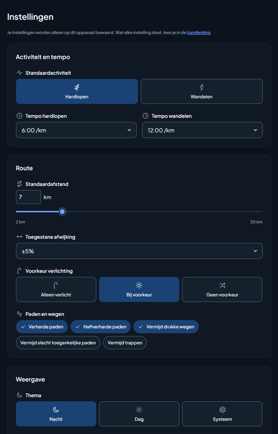Click the "Weergave" section heading

tap(30, 379)
